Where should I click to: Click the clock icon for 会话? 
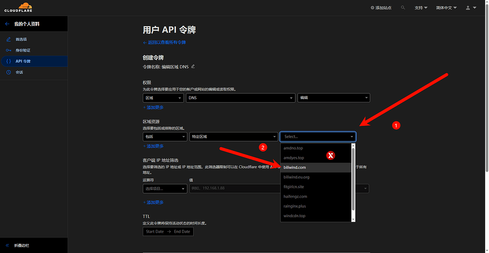tap(9, 72)
